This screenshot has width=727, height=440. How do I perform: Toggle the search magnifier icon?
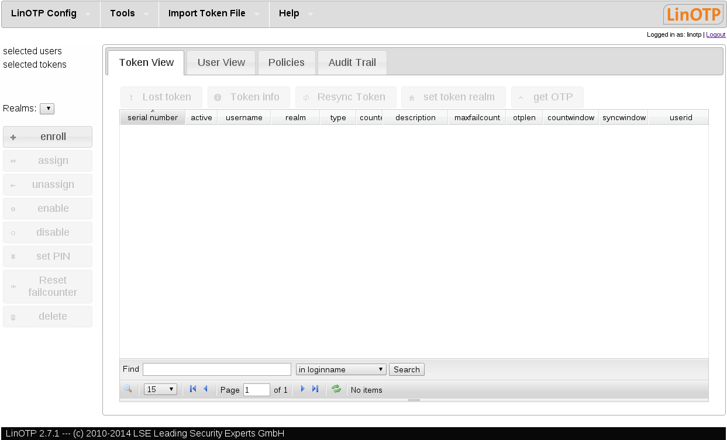[128, 389]
